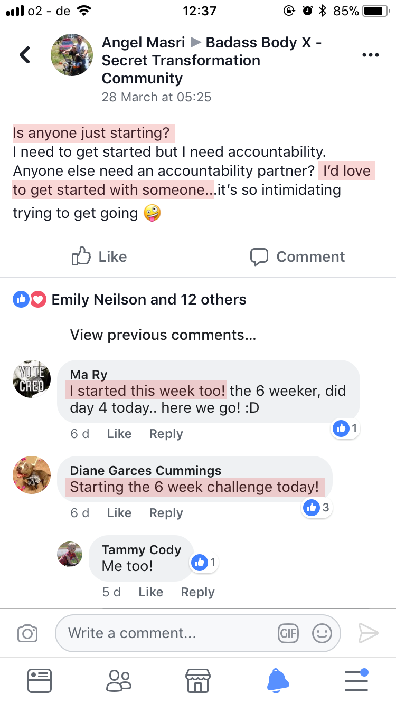Screen dimensions: 396x704
Task: Open the Marketplace storefront icon
Action: [x=198, y=680]
